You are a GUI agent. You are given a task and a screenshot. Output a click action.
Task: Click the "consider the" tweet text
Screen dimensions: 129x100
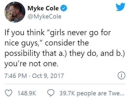[67, 43]
